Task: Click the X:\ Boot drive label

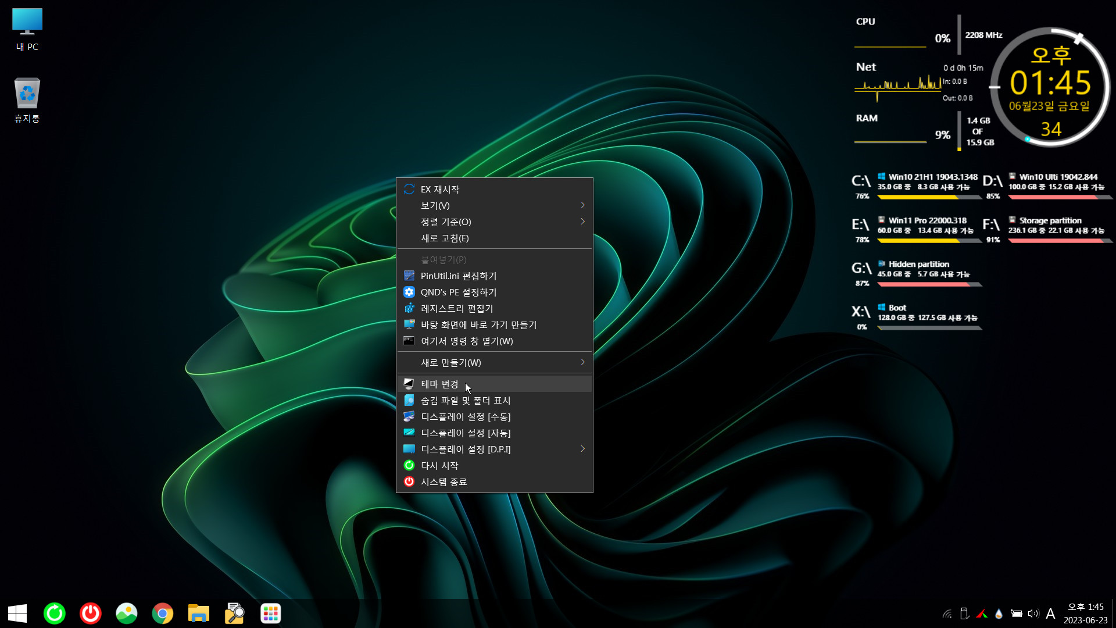Action: [897, 308]
